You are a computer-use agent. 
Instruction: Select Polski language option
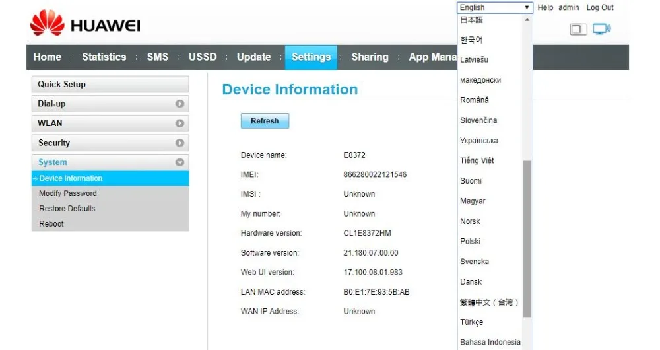470,241
